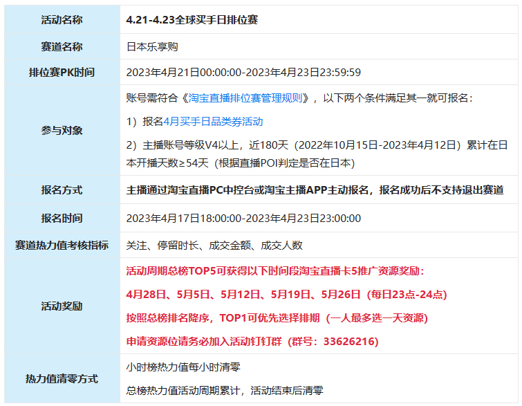The height and width of the screenshot is (406, 522).
Task: Select the red 活动周期总榜TOP5 line
Action: click(x=275, y=270)
